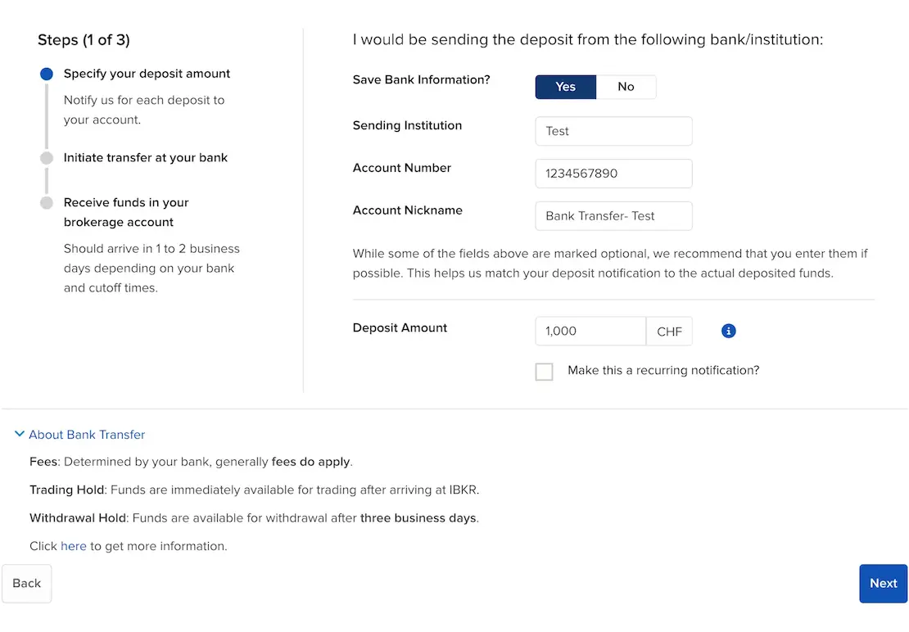
Task: Select 'Initiate transfer at your bank' step label
Action: (146, 158)
